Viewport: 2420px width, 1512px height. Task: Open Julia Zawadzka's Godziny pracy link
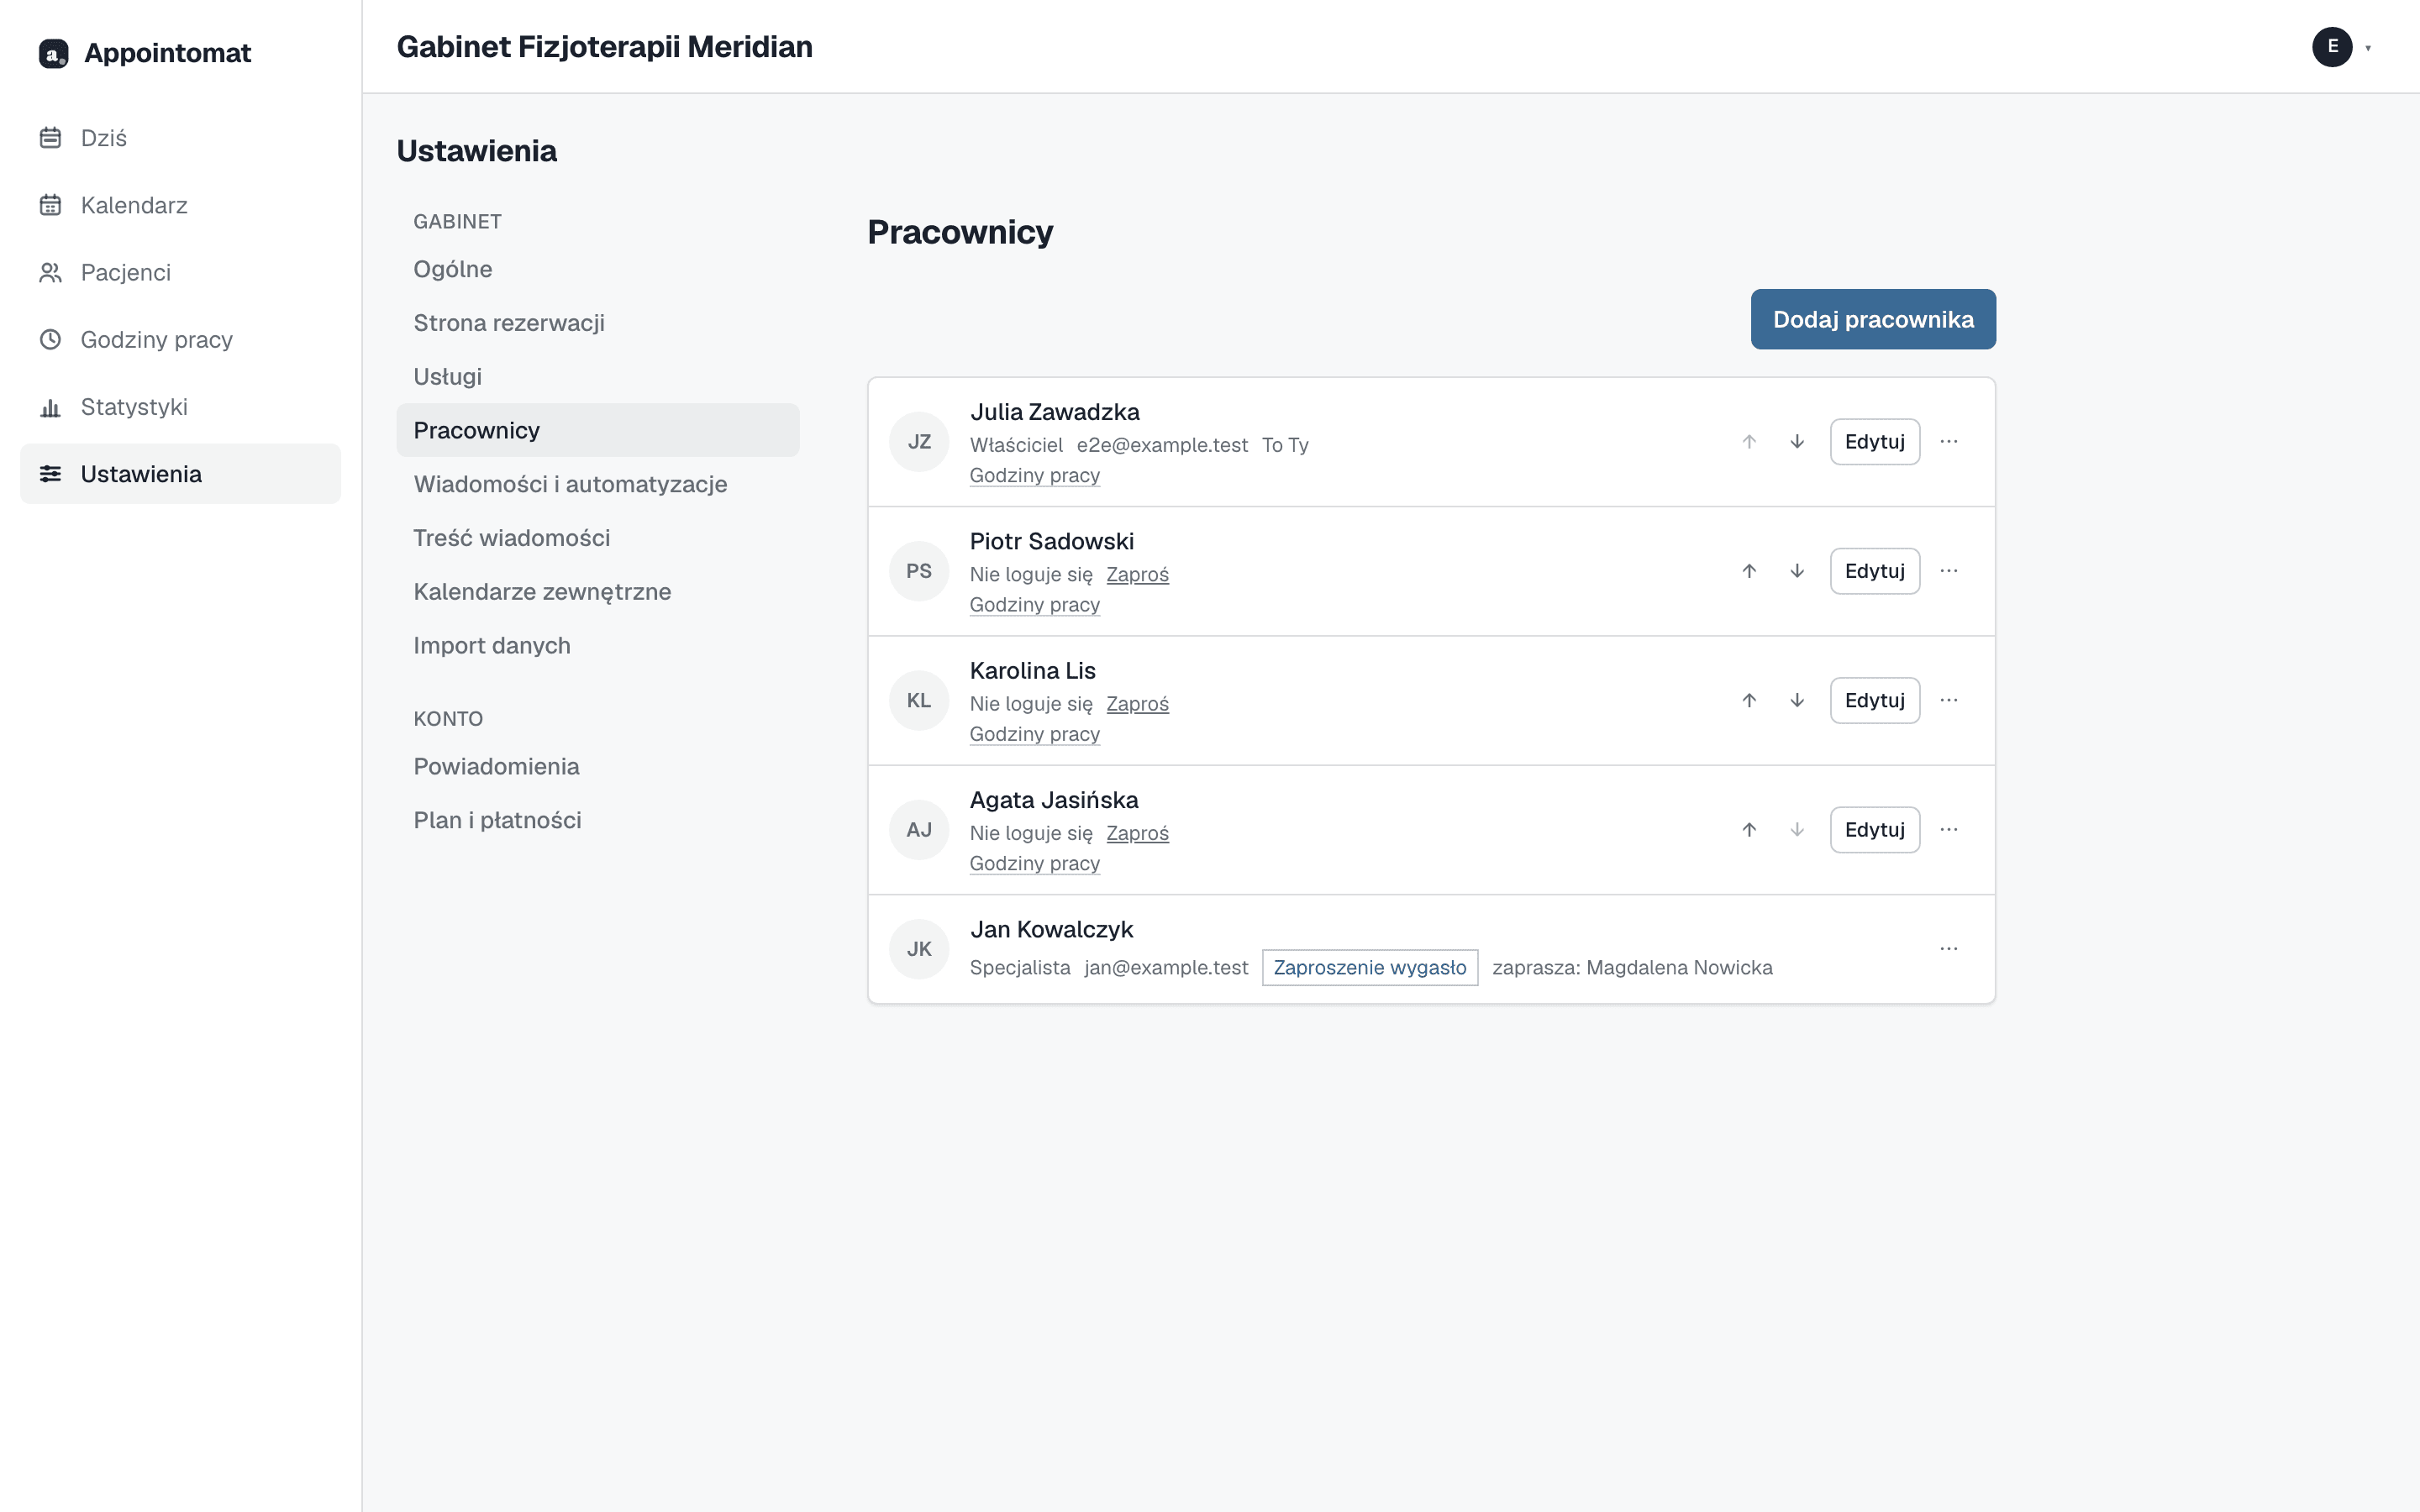point(1035,475)
